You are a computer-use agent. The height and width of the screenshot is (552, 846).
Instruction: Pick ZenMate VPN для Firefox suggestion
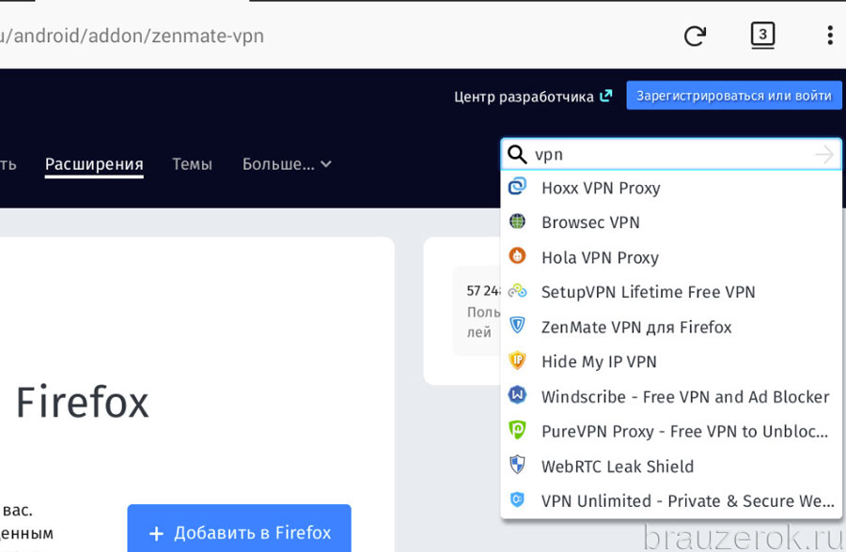671,327
